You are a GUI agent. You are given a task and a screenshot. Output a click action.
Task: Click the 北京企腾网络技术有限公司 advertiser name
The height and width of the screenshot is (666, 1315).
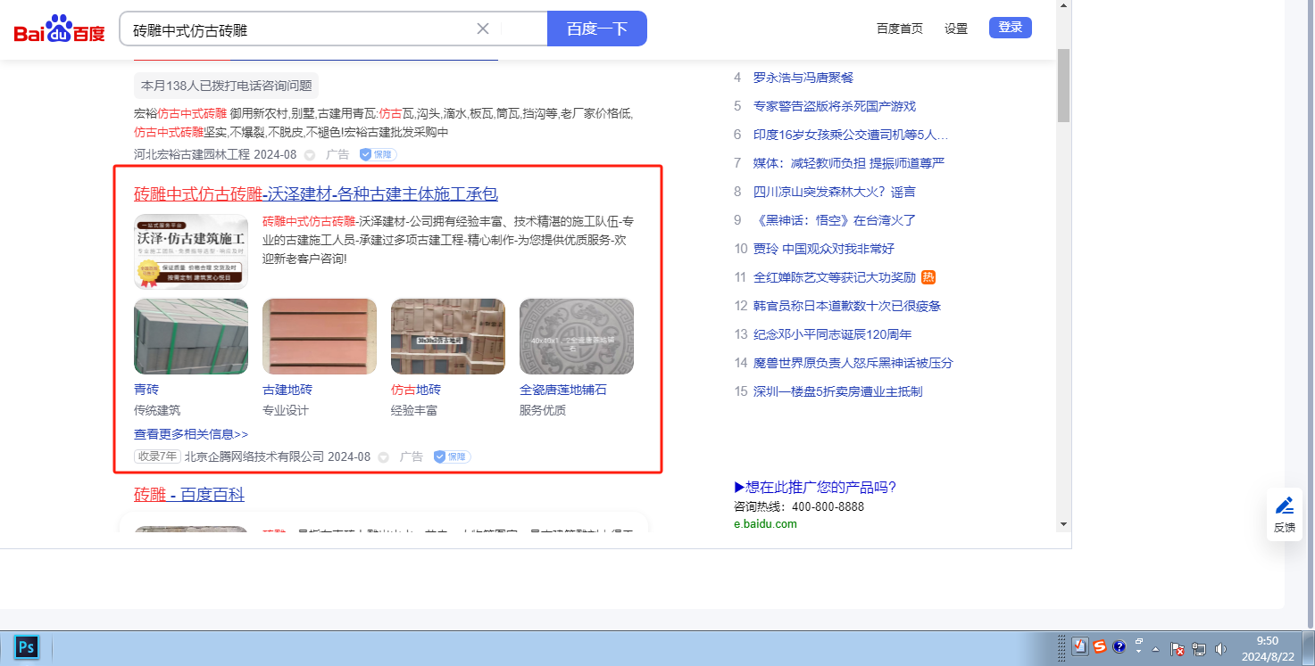[x=254, y=456]
